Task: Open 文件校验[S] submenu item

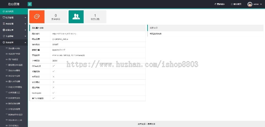Action: [x=14, y=126]
